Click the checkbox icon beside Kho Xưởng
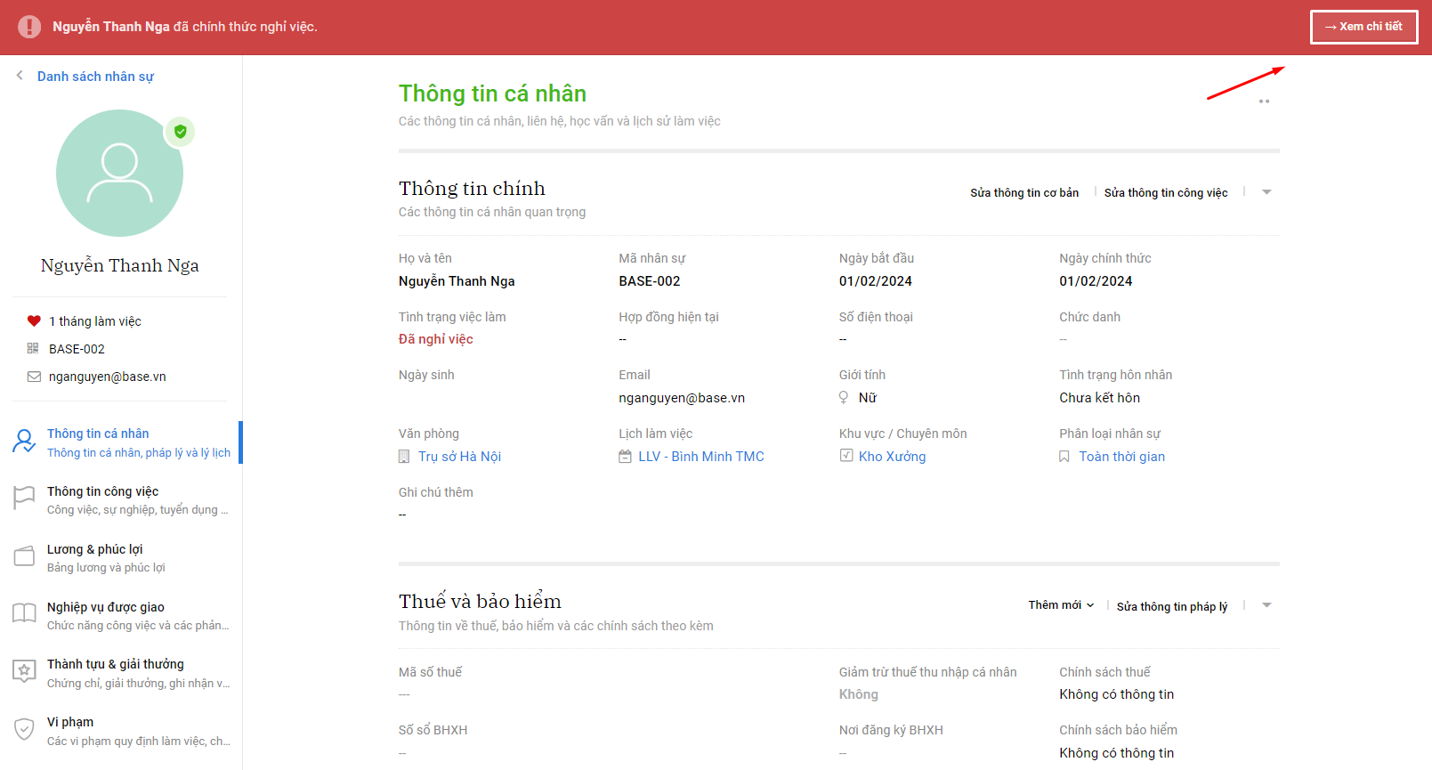The width and height of the screenshot is (1432, 770). coord(846,456)
